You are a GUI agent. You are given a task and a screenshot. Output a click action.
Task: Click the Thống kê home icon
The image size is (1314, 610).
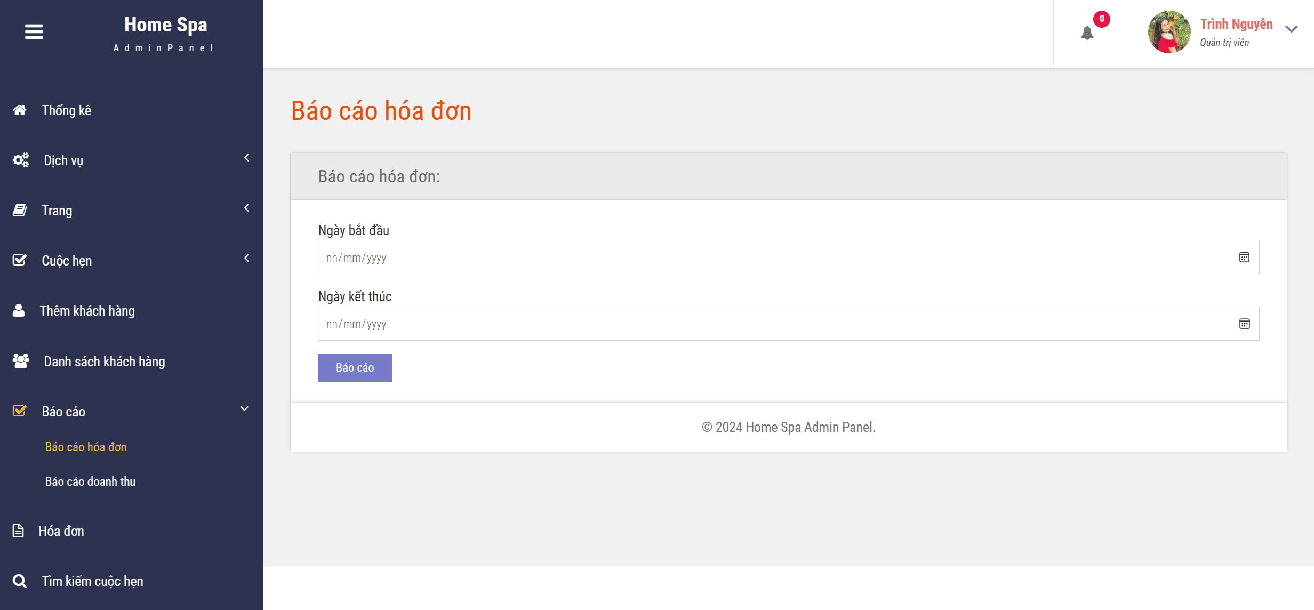tap(20, 110)
